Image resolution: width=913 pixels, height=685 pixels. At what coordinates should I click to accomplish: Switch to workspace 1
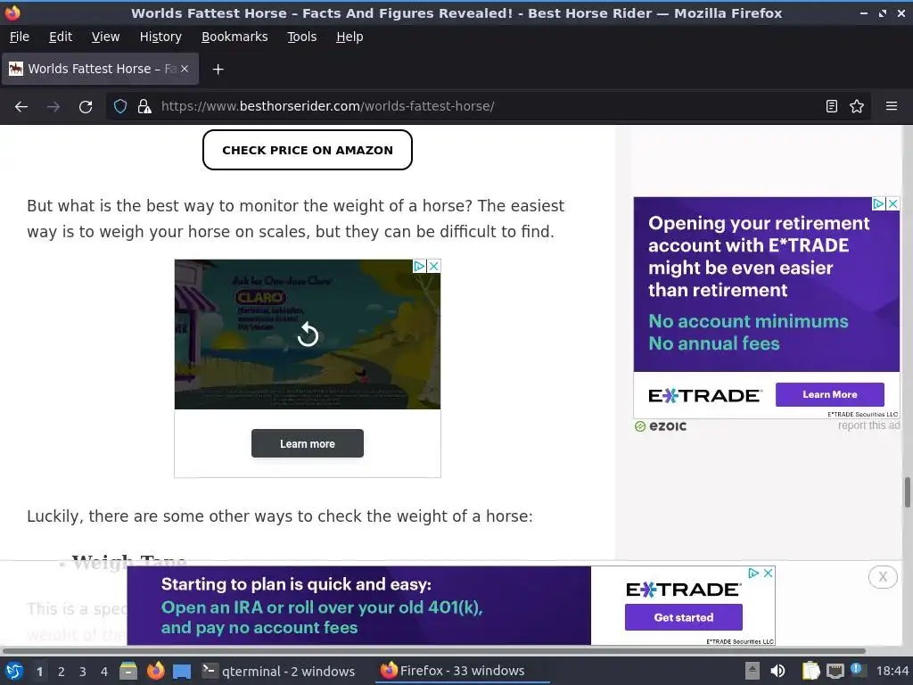39,672
